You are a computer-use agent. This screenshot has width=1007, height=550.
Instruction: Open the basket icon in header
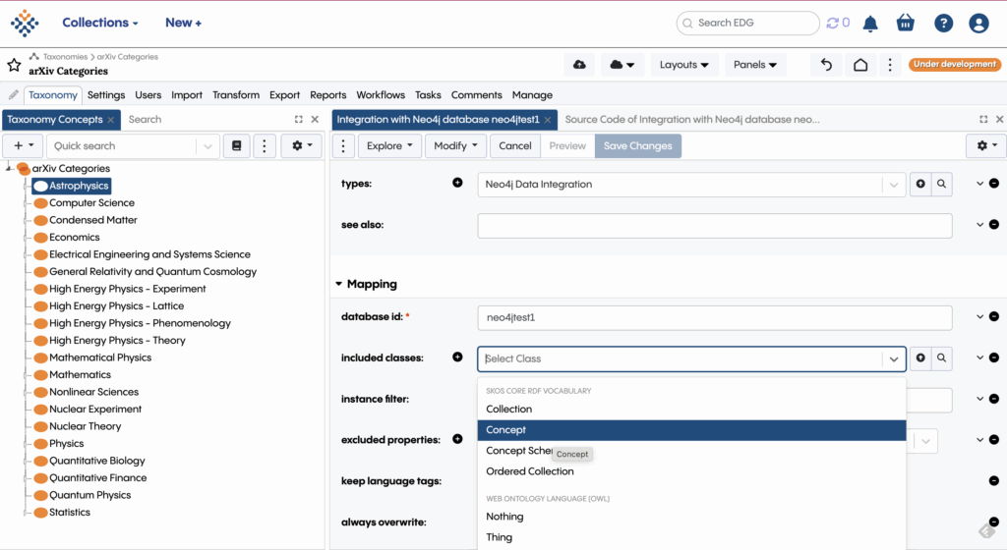tap(906, 24)
